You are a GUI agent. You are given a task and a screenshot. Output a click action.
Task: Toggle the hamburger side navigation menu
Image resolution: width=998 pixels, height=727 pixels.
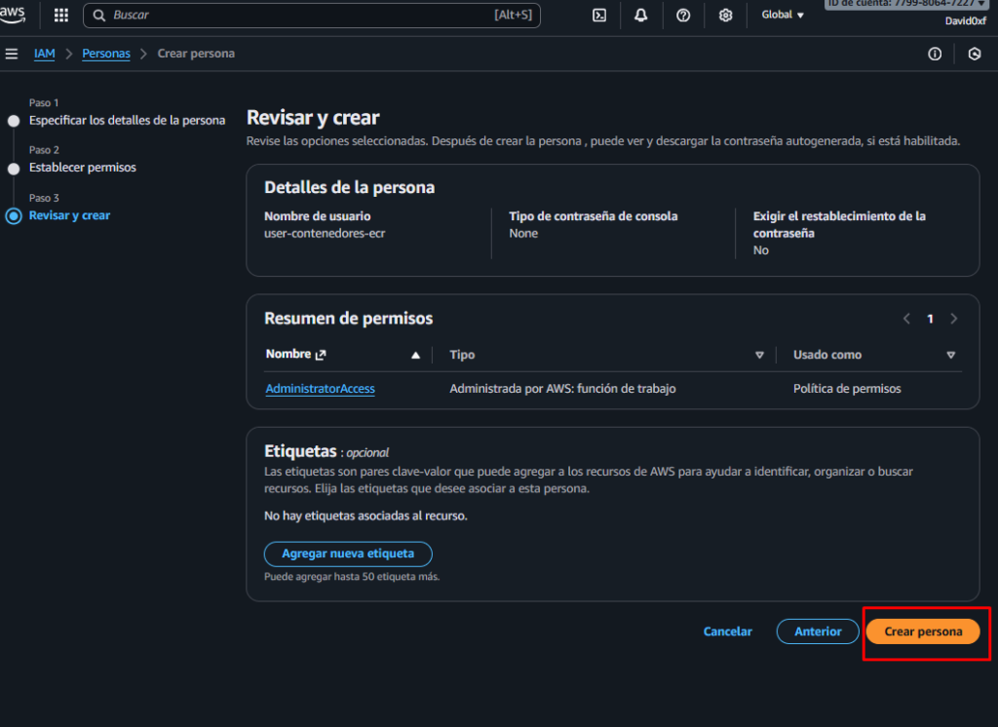click(12, 54)
